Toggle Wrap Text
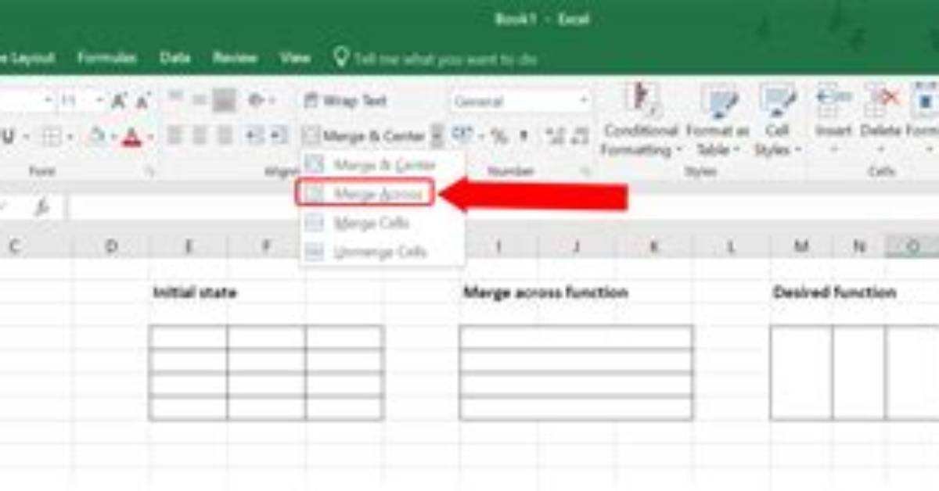The width and height of the screenshot is (939, 491). pyautogui.click(x=346, y=101)
